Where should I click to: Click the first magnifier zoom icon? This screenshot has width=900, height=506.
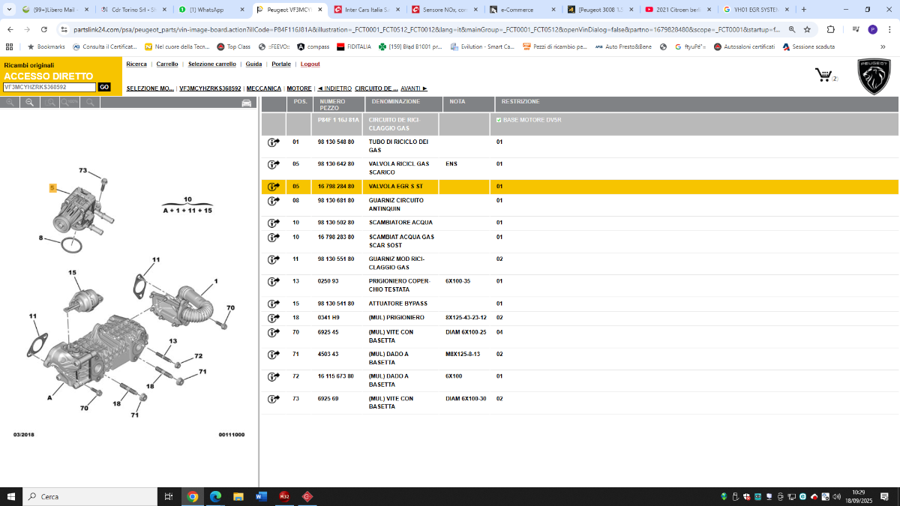(x=10, y=102)
